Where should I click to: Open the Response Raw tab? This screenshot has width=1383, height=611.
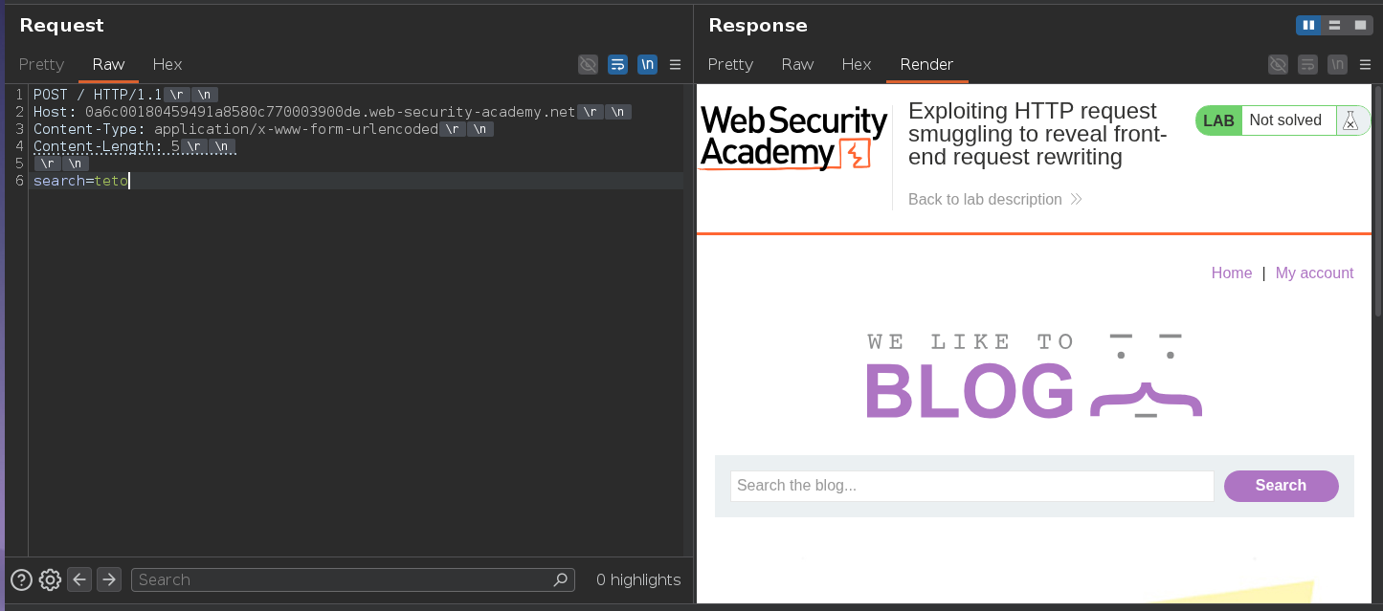797,64
